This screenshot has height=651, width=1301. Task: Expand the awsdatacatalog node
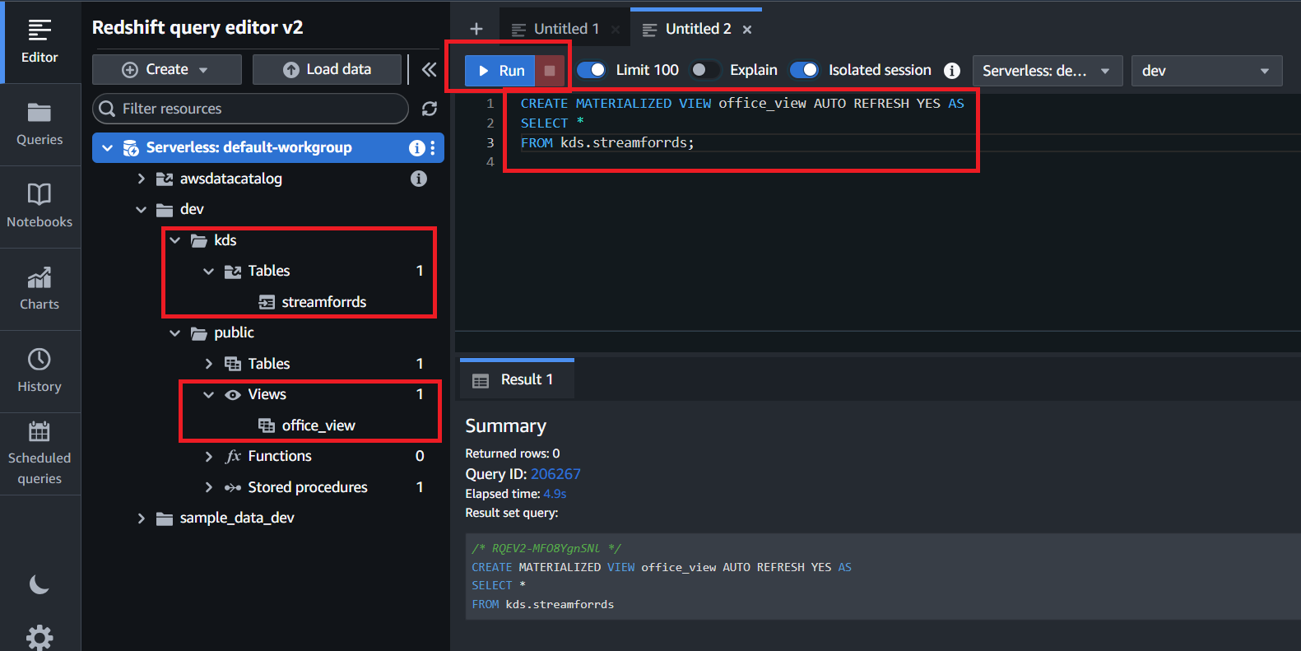click(x=141, y=179)
